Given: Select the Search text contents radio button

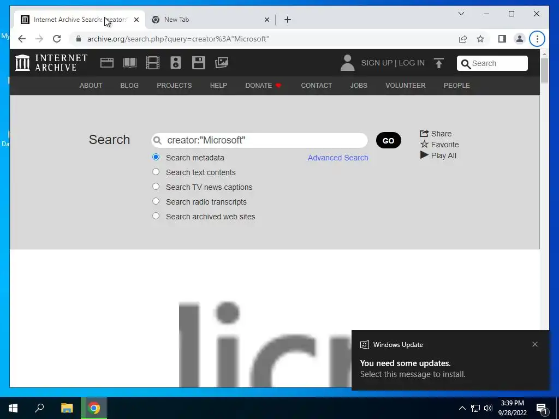Looking at the screenshot, I should (156, 172).
